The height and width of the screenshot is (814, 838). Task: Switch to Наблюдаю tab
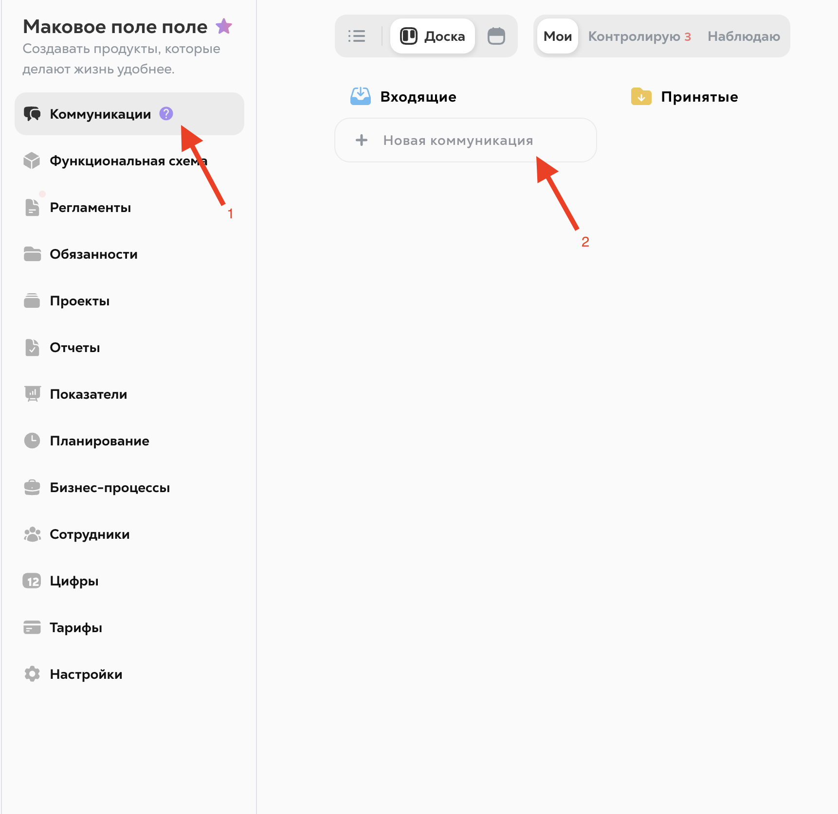click(x=743, y=36)
